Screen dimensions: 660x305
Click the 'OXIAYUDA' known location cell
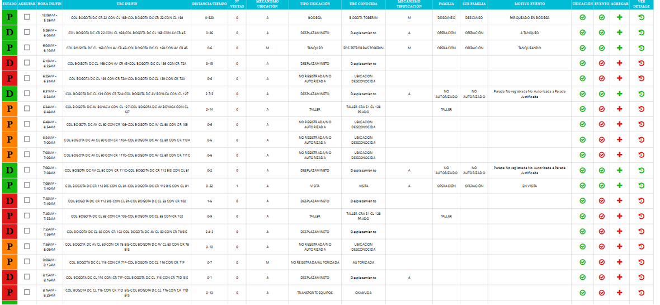363,292
